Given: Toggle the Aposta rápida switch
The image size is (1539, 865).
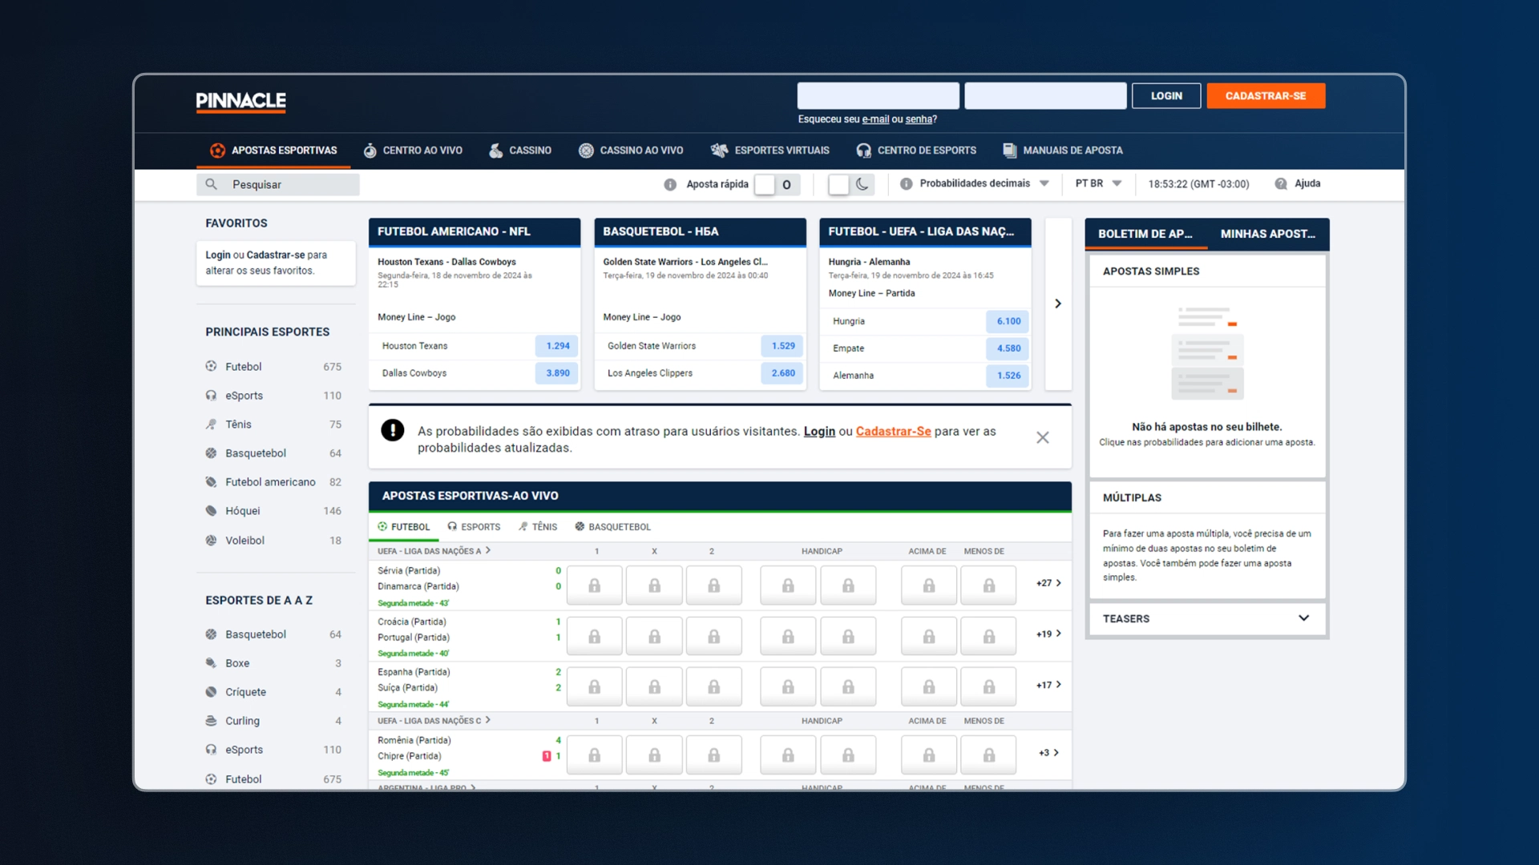Looking at the screenshot, I should (777, 184).
